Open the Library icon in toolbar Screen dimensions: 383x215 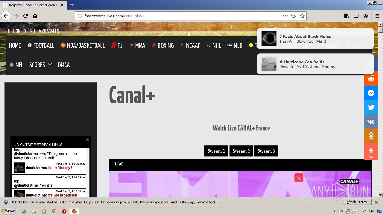346,16
